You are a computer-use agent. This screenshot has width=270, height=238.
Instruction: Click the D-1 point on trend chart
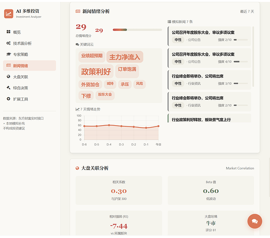[x=146, y=128]
